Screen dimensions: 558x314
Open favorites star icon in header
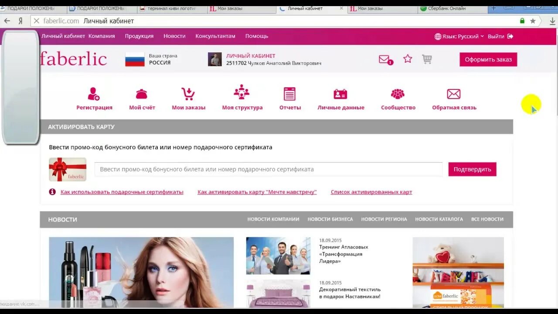(408, 59)
